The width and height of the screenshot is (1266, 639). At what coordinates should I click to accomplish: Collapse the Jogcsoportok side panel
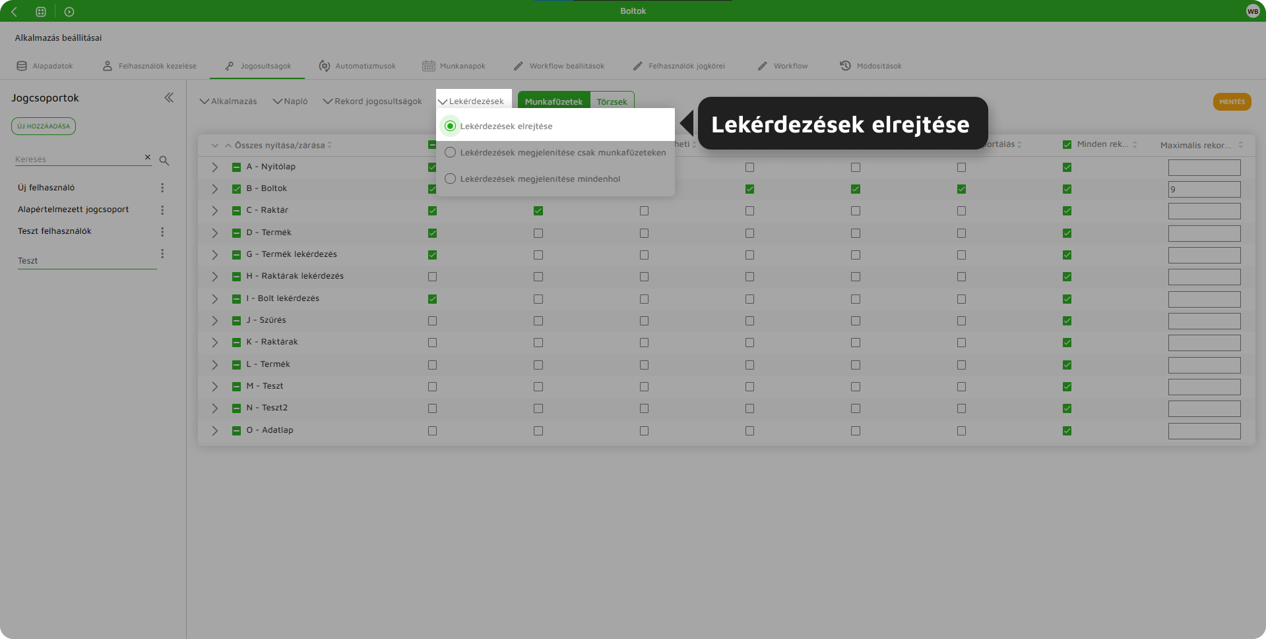click(x=169, y=97)
